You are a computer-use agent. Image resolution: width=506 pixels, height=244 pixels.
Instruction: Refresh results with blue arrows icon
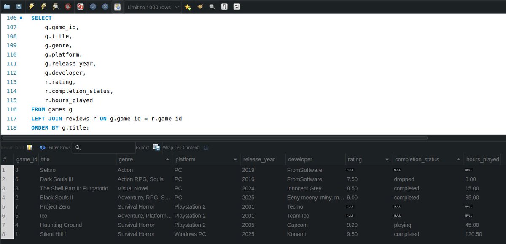pos(43,147)
